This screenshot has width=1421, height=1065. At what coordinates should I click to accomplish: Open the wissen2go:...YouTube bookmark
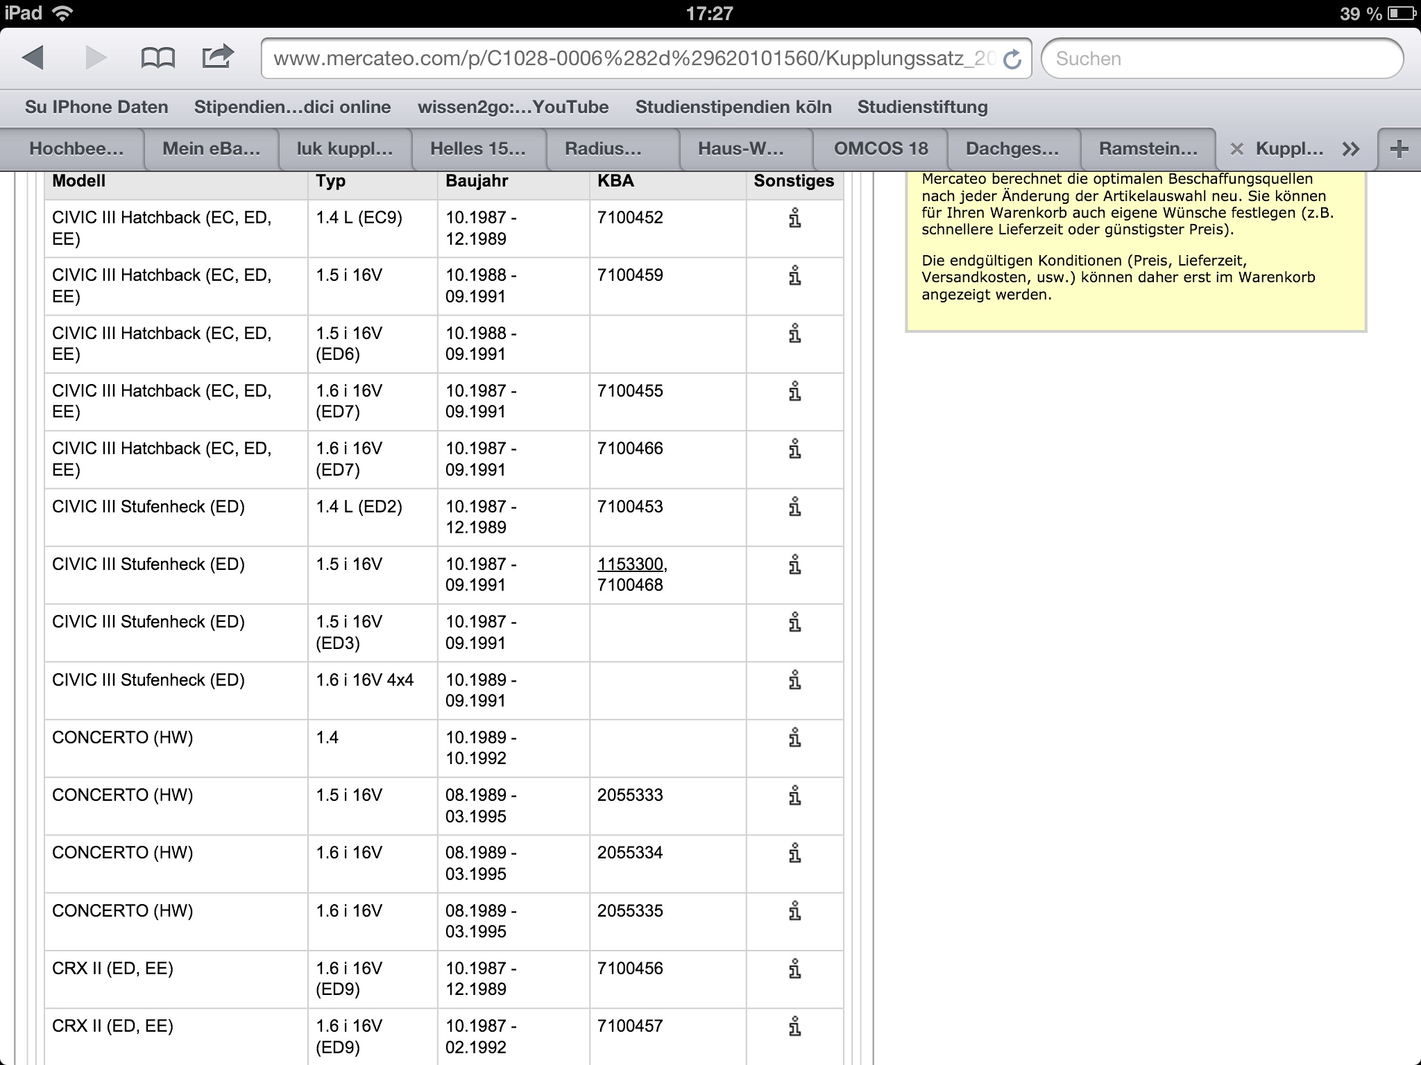coord(513,107)
